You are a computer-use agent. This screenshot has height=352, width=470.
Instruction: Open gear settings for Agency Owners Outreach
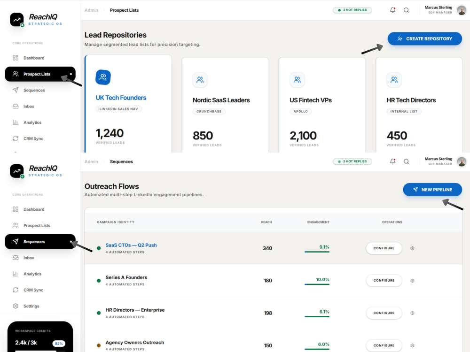pyautogui.click(x=413, y=345)
